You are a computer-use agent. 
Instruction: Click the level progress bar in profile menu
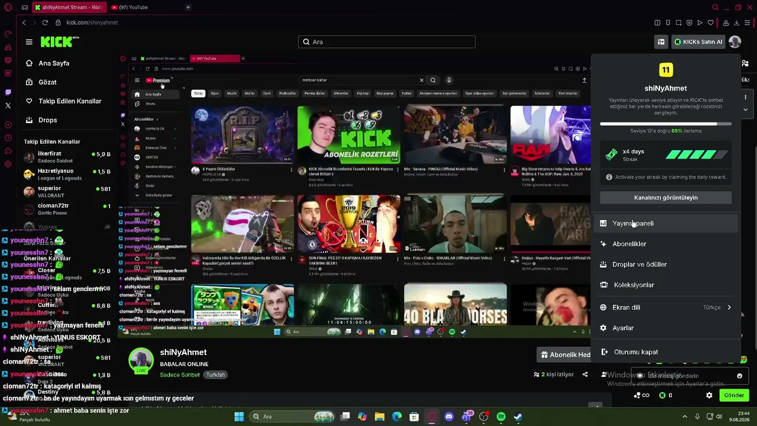pos(666,124)
